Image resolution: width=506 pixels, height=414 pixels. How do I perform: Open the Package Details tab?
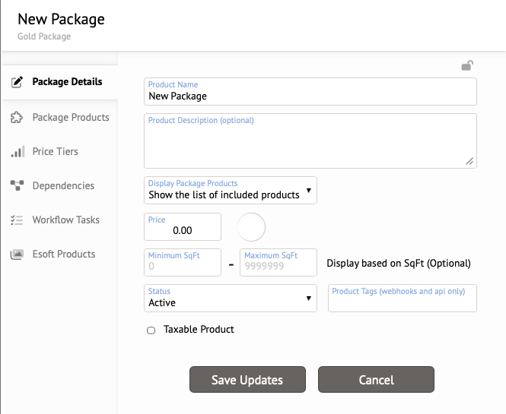click(x=59, y=82)
